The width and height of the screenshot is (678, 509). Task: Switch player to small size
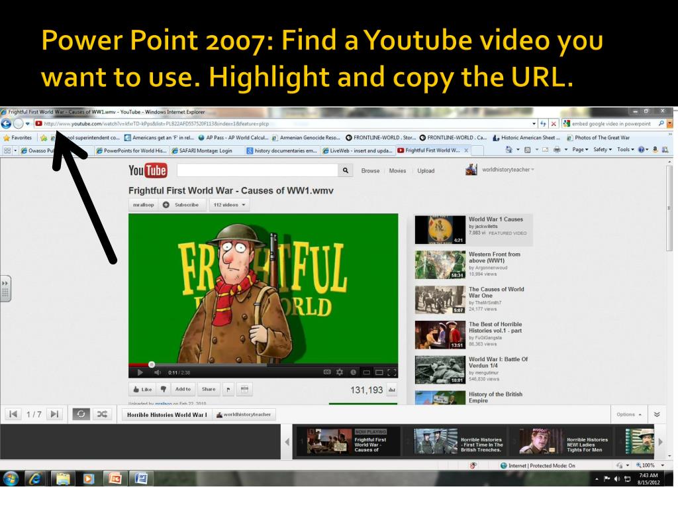pyautogui.click(x=366, y=372)
